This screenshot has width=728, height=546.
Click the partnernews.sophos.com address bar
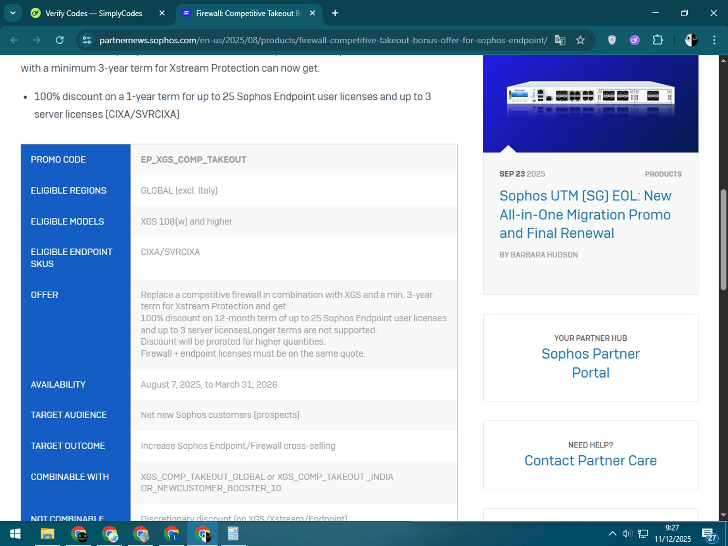pos(323,40)
